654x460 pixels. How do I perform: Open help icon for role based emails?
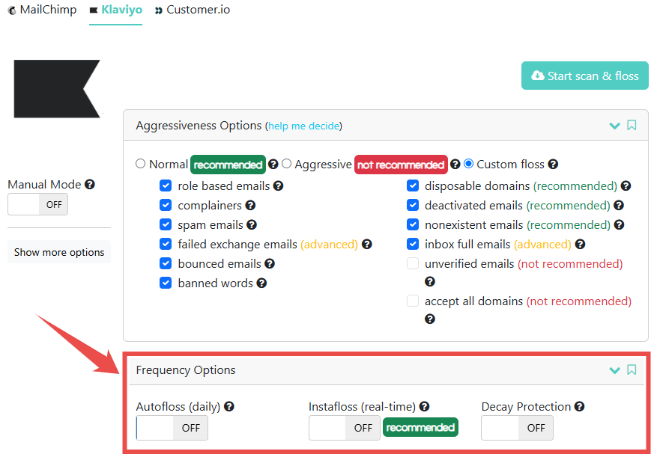point(278,185)
